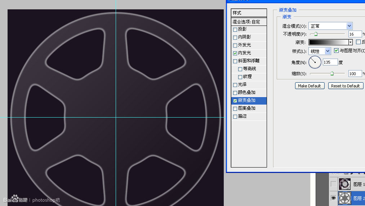The width and height of the screenshot is (365, 206).
Task: Click the Make Default button
Action: pyautogui.click(x=310, y=86)
